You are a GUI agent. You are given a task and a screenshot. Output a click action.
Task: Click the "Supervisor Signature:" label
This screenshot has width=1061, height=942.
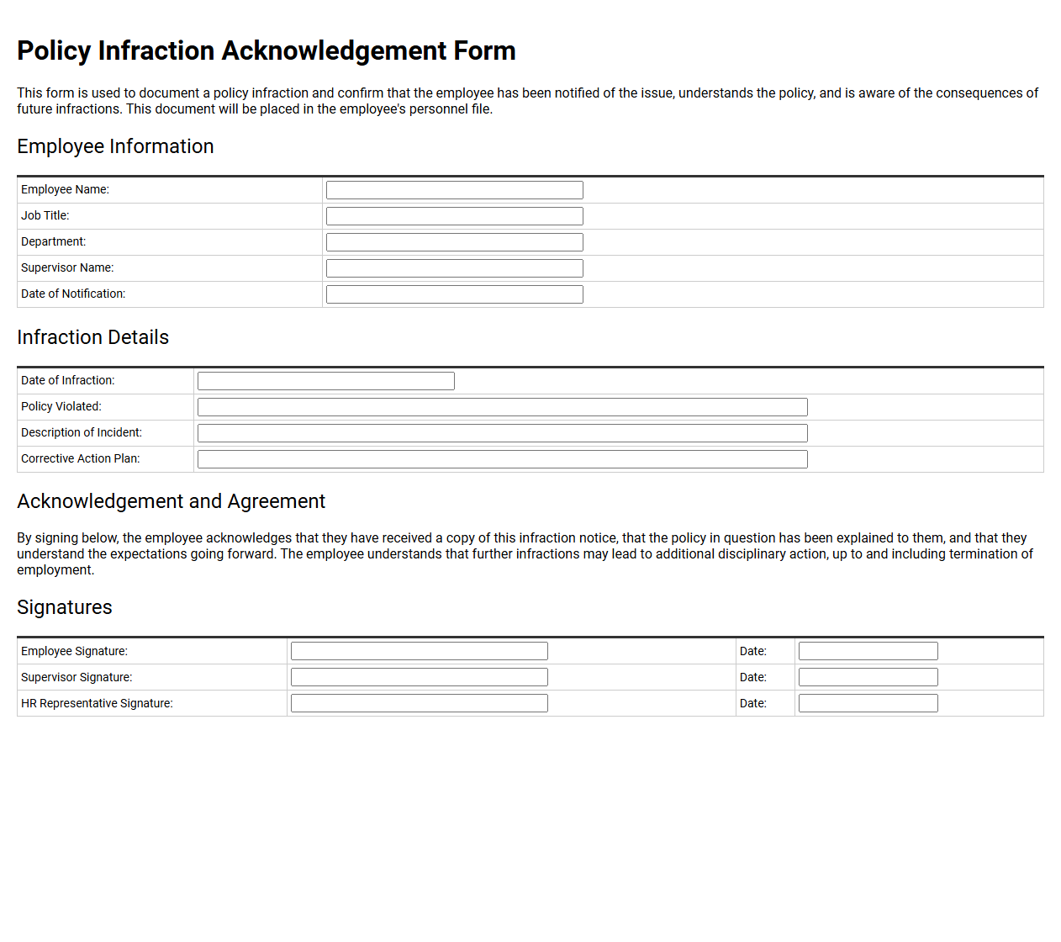point(77,678)
